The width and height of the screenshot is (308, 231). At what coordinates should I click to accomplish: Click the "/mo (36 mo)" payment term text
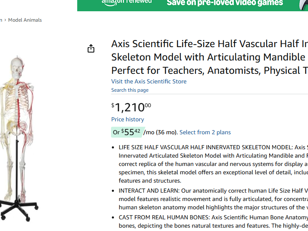161,132
